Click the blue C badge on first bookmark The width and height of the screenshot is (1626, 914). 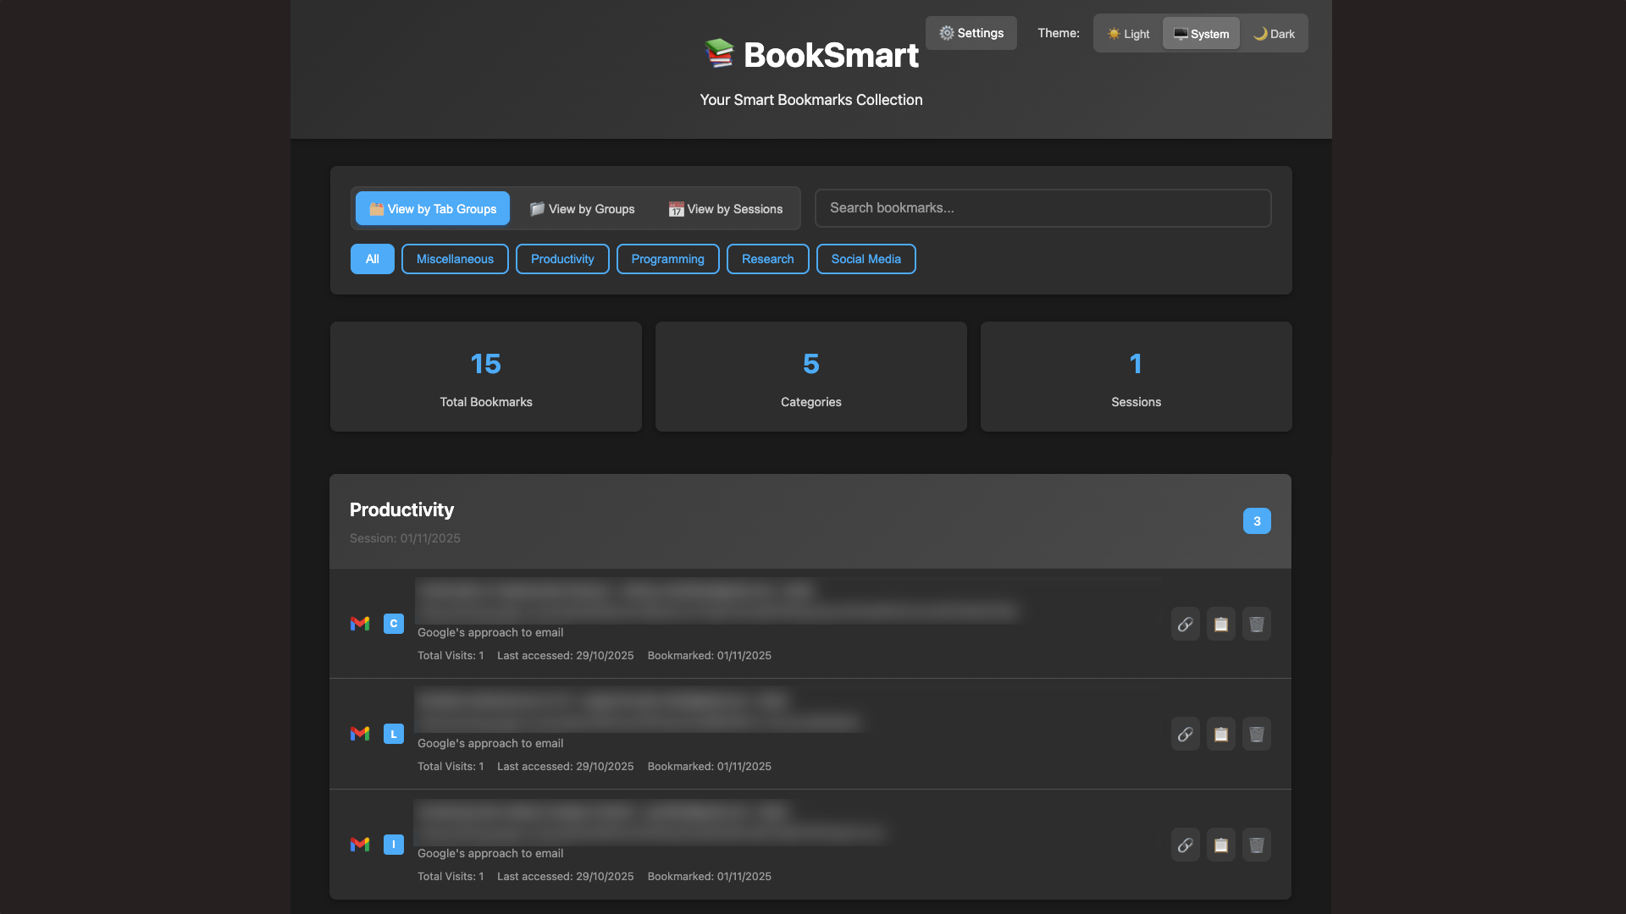click(393, 624)
